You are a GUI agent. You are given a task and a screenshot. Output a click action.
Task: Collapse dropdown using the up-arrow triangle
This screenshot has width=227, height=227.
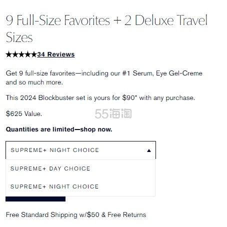(149, 150)
